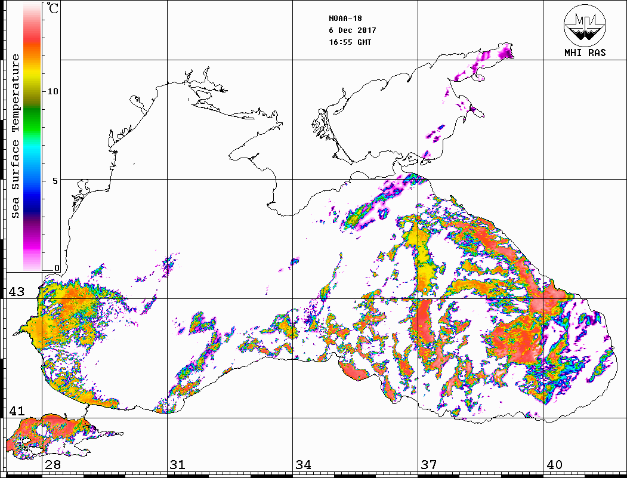The height and width of the screenshot is (478, 627).
Task: Select the 5 tick label on temperature scale
Action: 56,180
